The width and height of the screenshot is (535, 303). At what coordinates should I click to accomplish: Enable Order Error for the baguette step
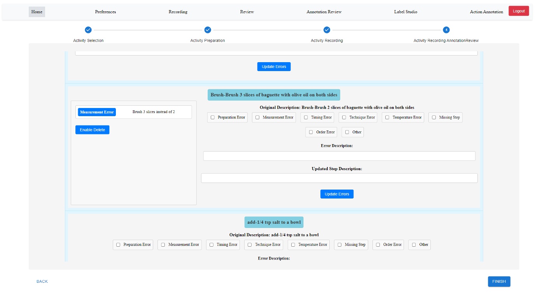[310, 132]
